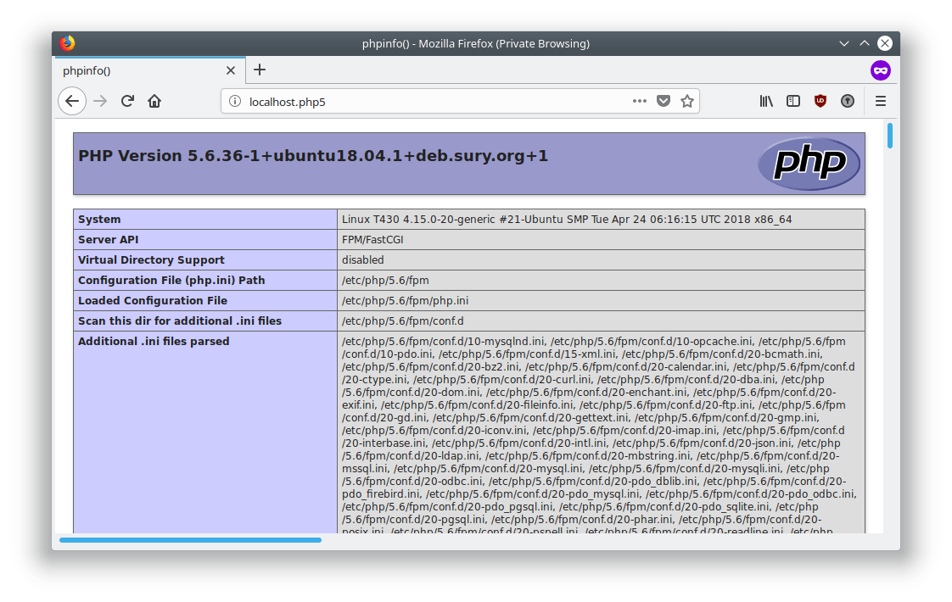Open a new tab with plus button
The height and width of the screenshot is (602, 952).
[x=260, y=70]
